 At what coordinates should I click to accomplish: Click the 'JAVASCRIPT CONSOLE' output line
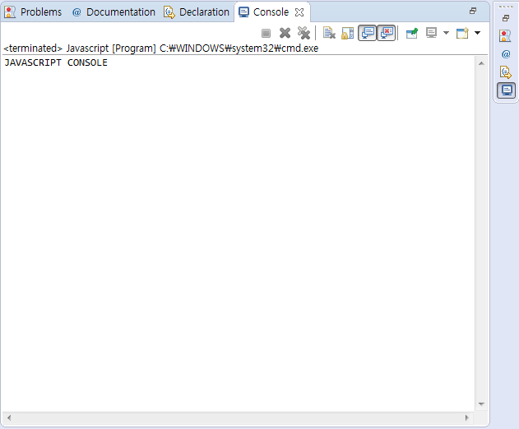coord(56,62)
